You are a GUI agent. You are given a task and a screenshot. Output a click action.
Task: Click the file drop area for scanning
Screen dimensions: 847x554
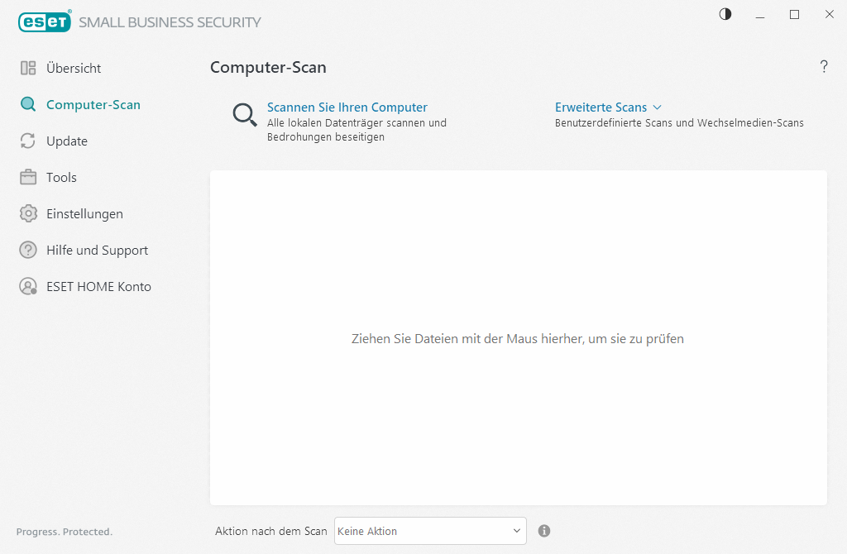(x=518, y=338)
